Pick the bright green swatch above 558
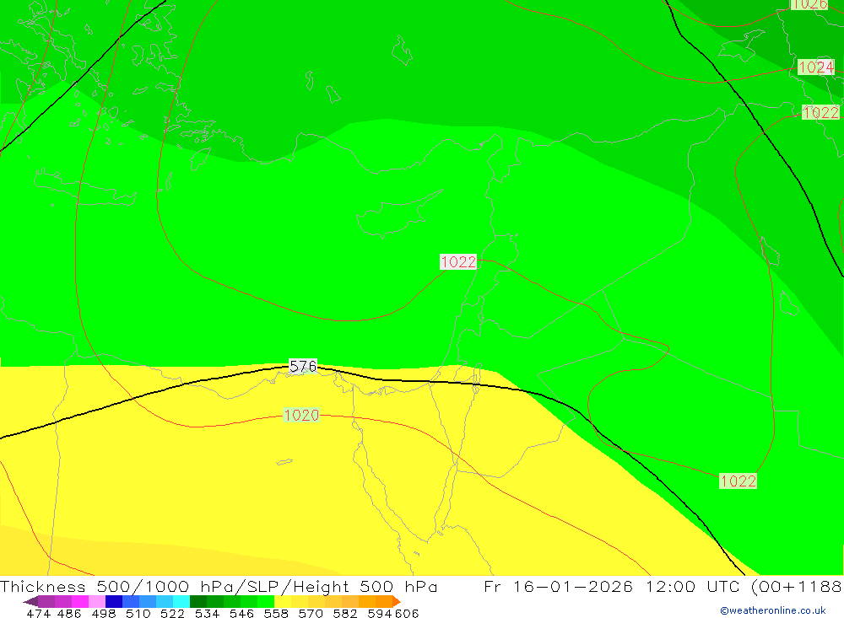The width and height of the screenshot is (844, 618). coord(266,601)
